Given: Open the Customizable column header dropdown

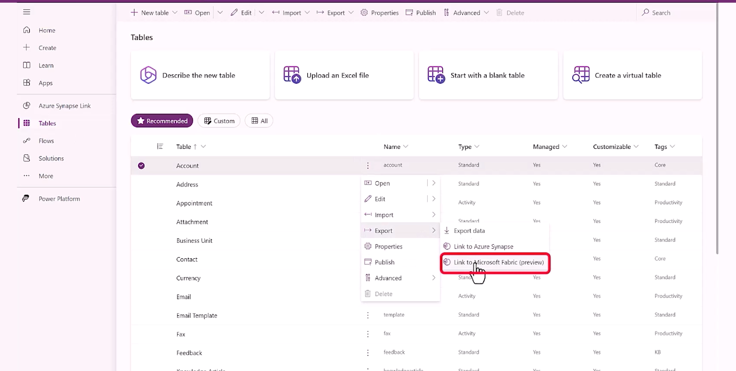Looking at the screenshot, I should [x=636, y=147].
